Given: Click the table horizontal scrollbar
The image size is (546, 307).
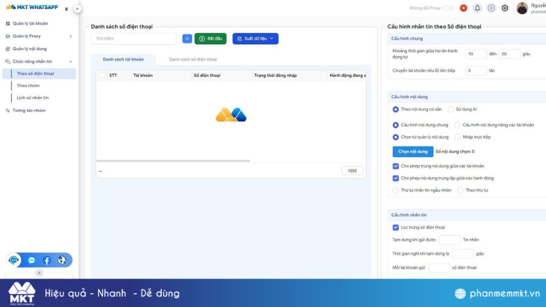Looking at the screenshot, I should [x=173, y=161].
